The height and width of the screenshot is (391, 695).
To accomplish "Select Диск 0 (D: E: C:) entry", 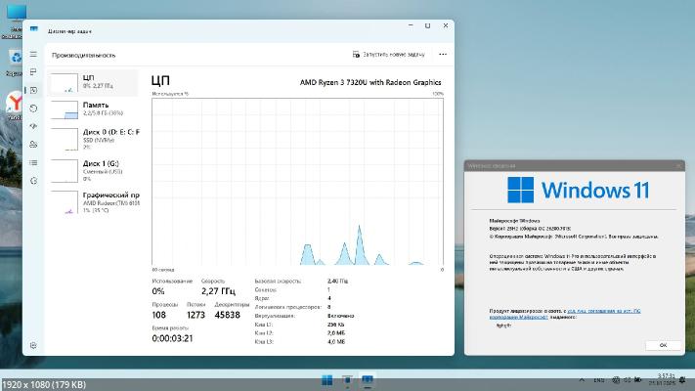I will pyautogui.click(x=95, y=138).
